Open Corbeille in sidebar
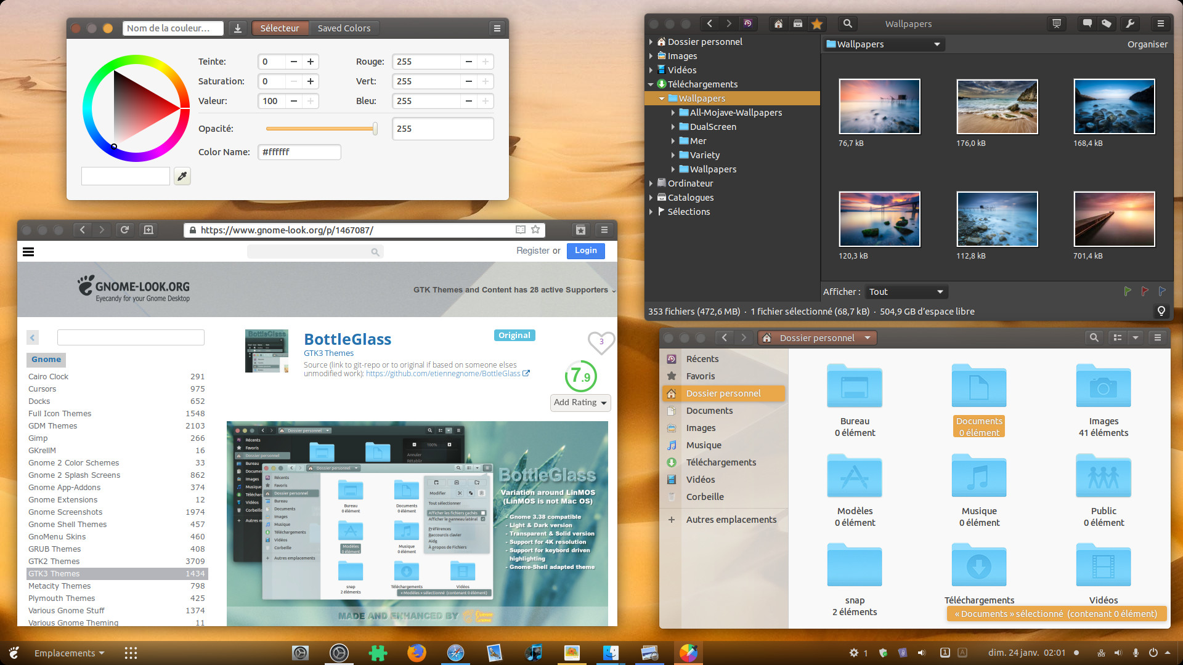 723,497
